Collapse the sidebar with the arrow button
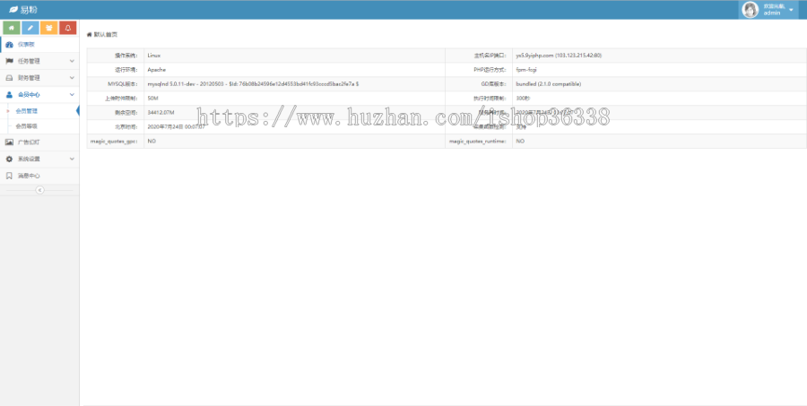Viewport: 807px width, 406px height. [40, 190]
